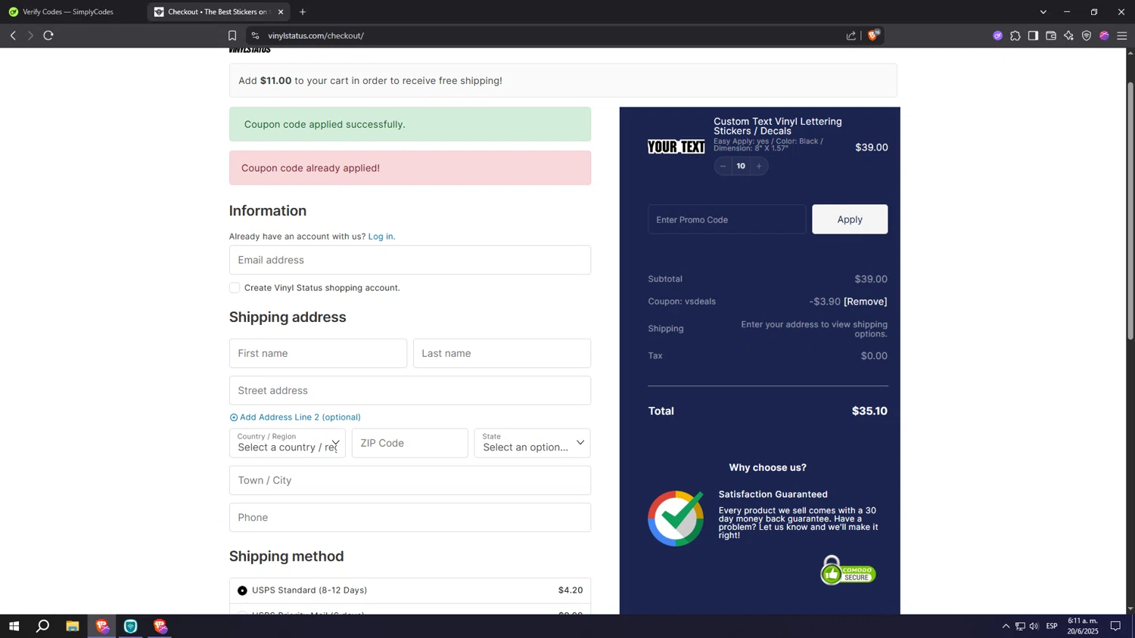Viewport: 1135px width, 638px height.
Task: Decrease the sticker quantity with minus
Action: pyautogui.click(x=723, y=166)
